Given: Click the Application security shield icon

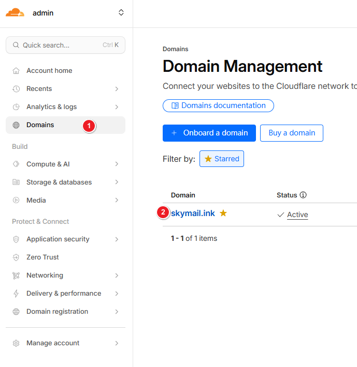Looking at the screenshot, I should click(x=16, y=239).
